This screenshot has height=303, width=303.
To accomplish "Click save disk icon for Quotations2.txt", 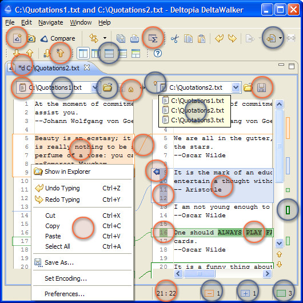I will (261, 87).
